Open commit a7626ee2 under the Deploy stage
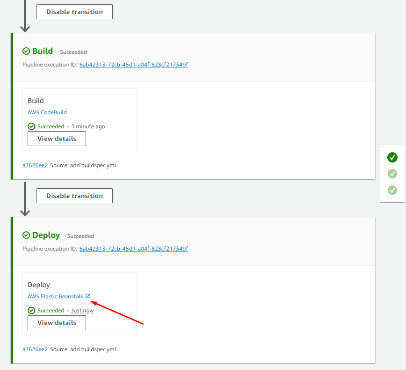406x370 pixels. pos(35,349)
